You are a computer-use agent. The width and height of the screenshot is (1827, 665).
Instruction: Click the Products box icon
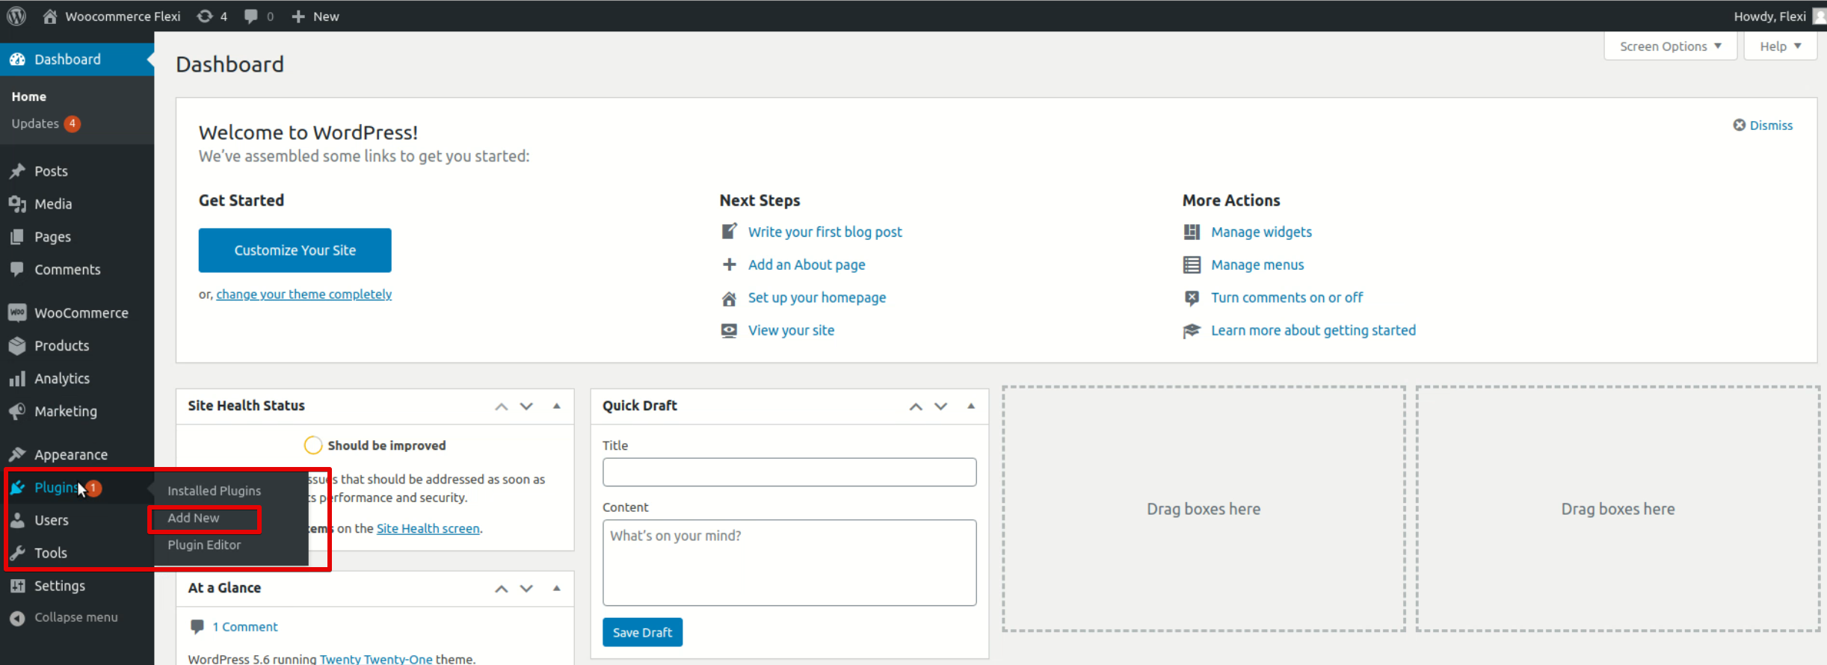(17, 345)
